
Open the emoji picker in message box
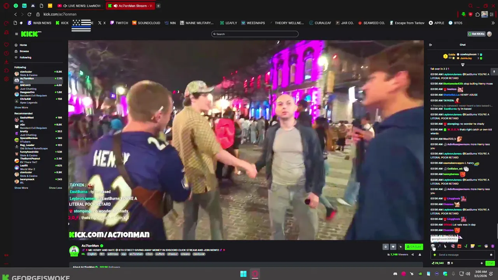(491, 255)
